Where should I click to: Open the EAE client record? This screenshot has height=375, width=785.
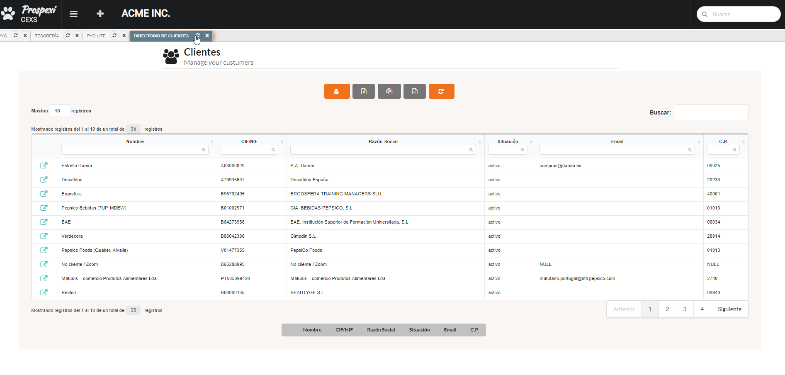coord(44,222)
